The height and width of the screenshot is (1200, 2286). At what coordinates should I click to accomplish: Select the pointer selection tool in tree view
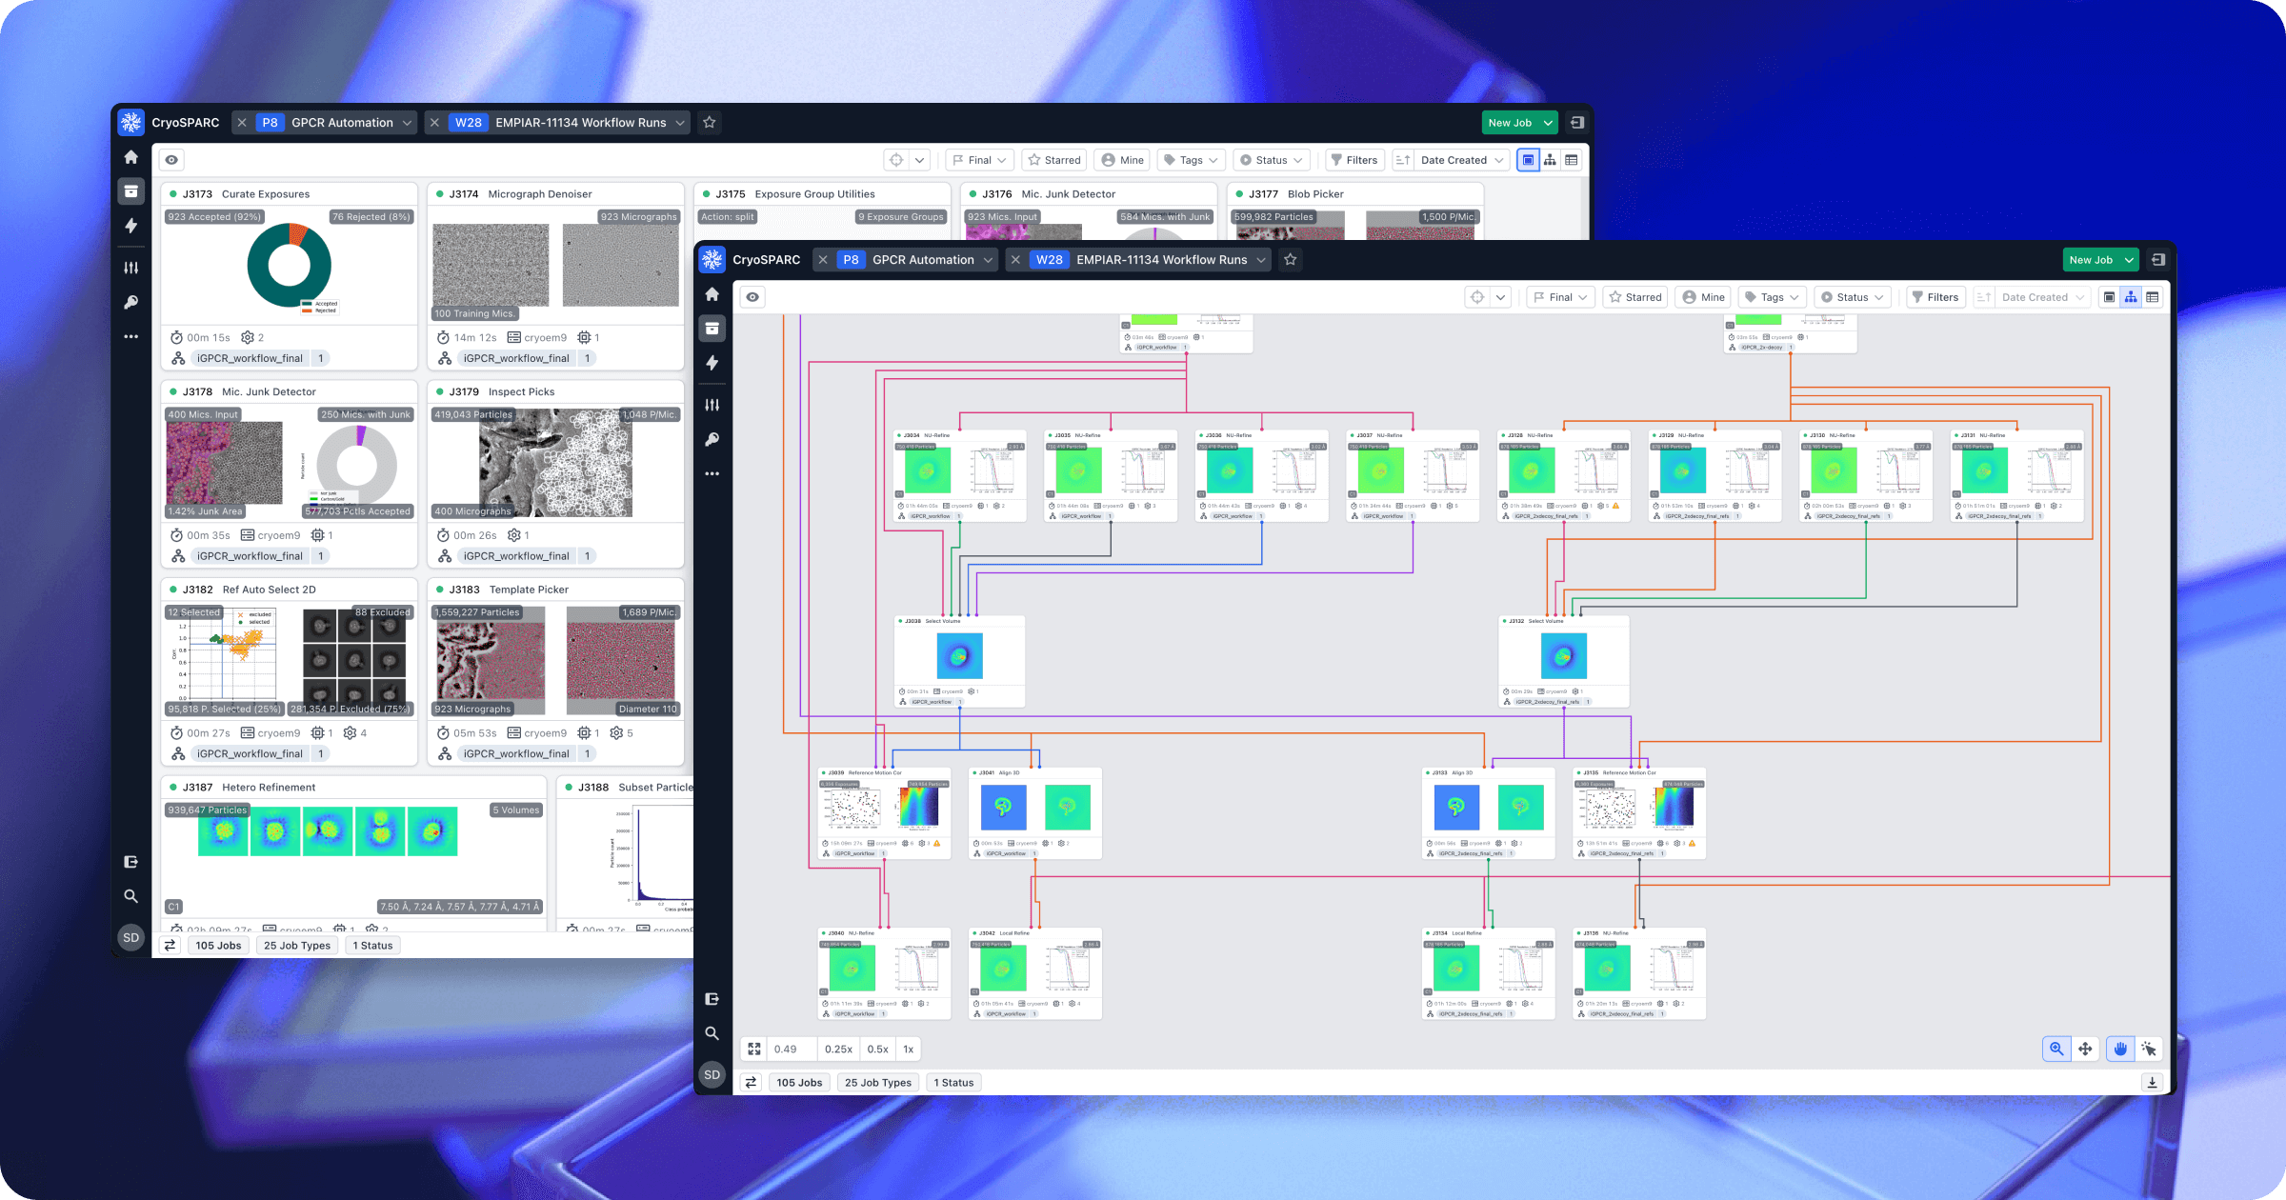coord(2149,1049)
